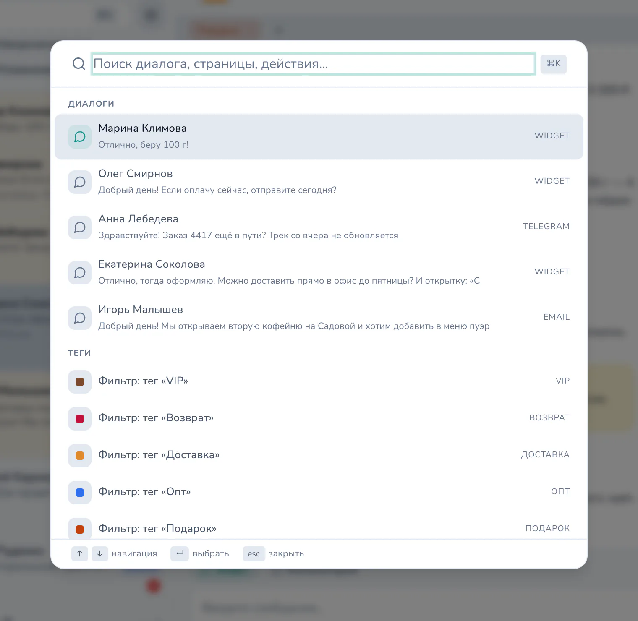Click the magnifier search icon

[x=78, y=64]
